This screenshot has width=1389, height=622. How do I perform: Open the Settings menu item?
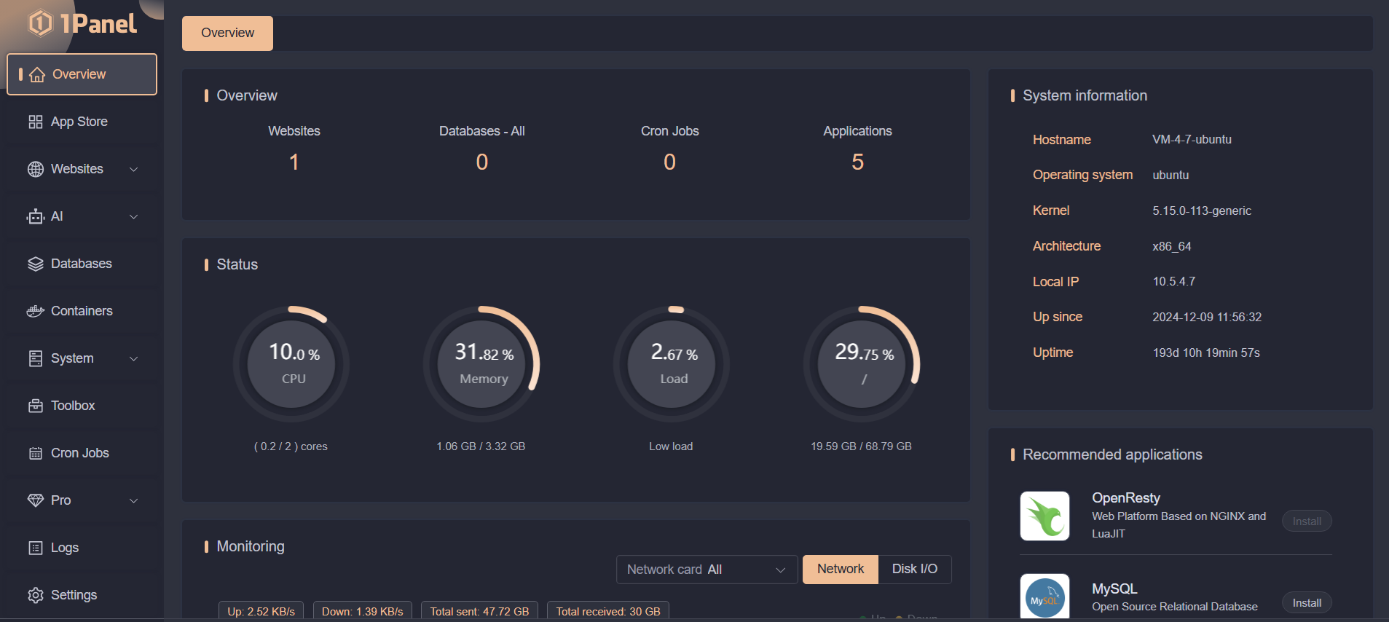(x=82, y=595)
